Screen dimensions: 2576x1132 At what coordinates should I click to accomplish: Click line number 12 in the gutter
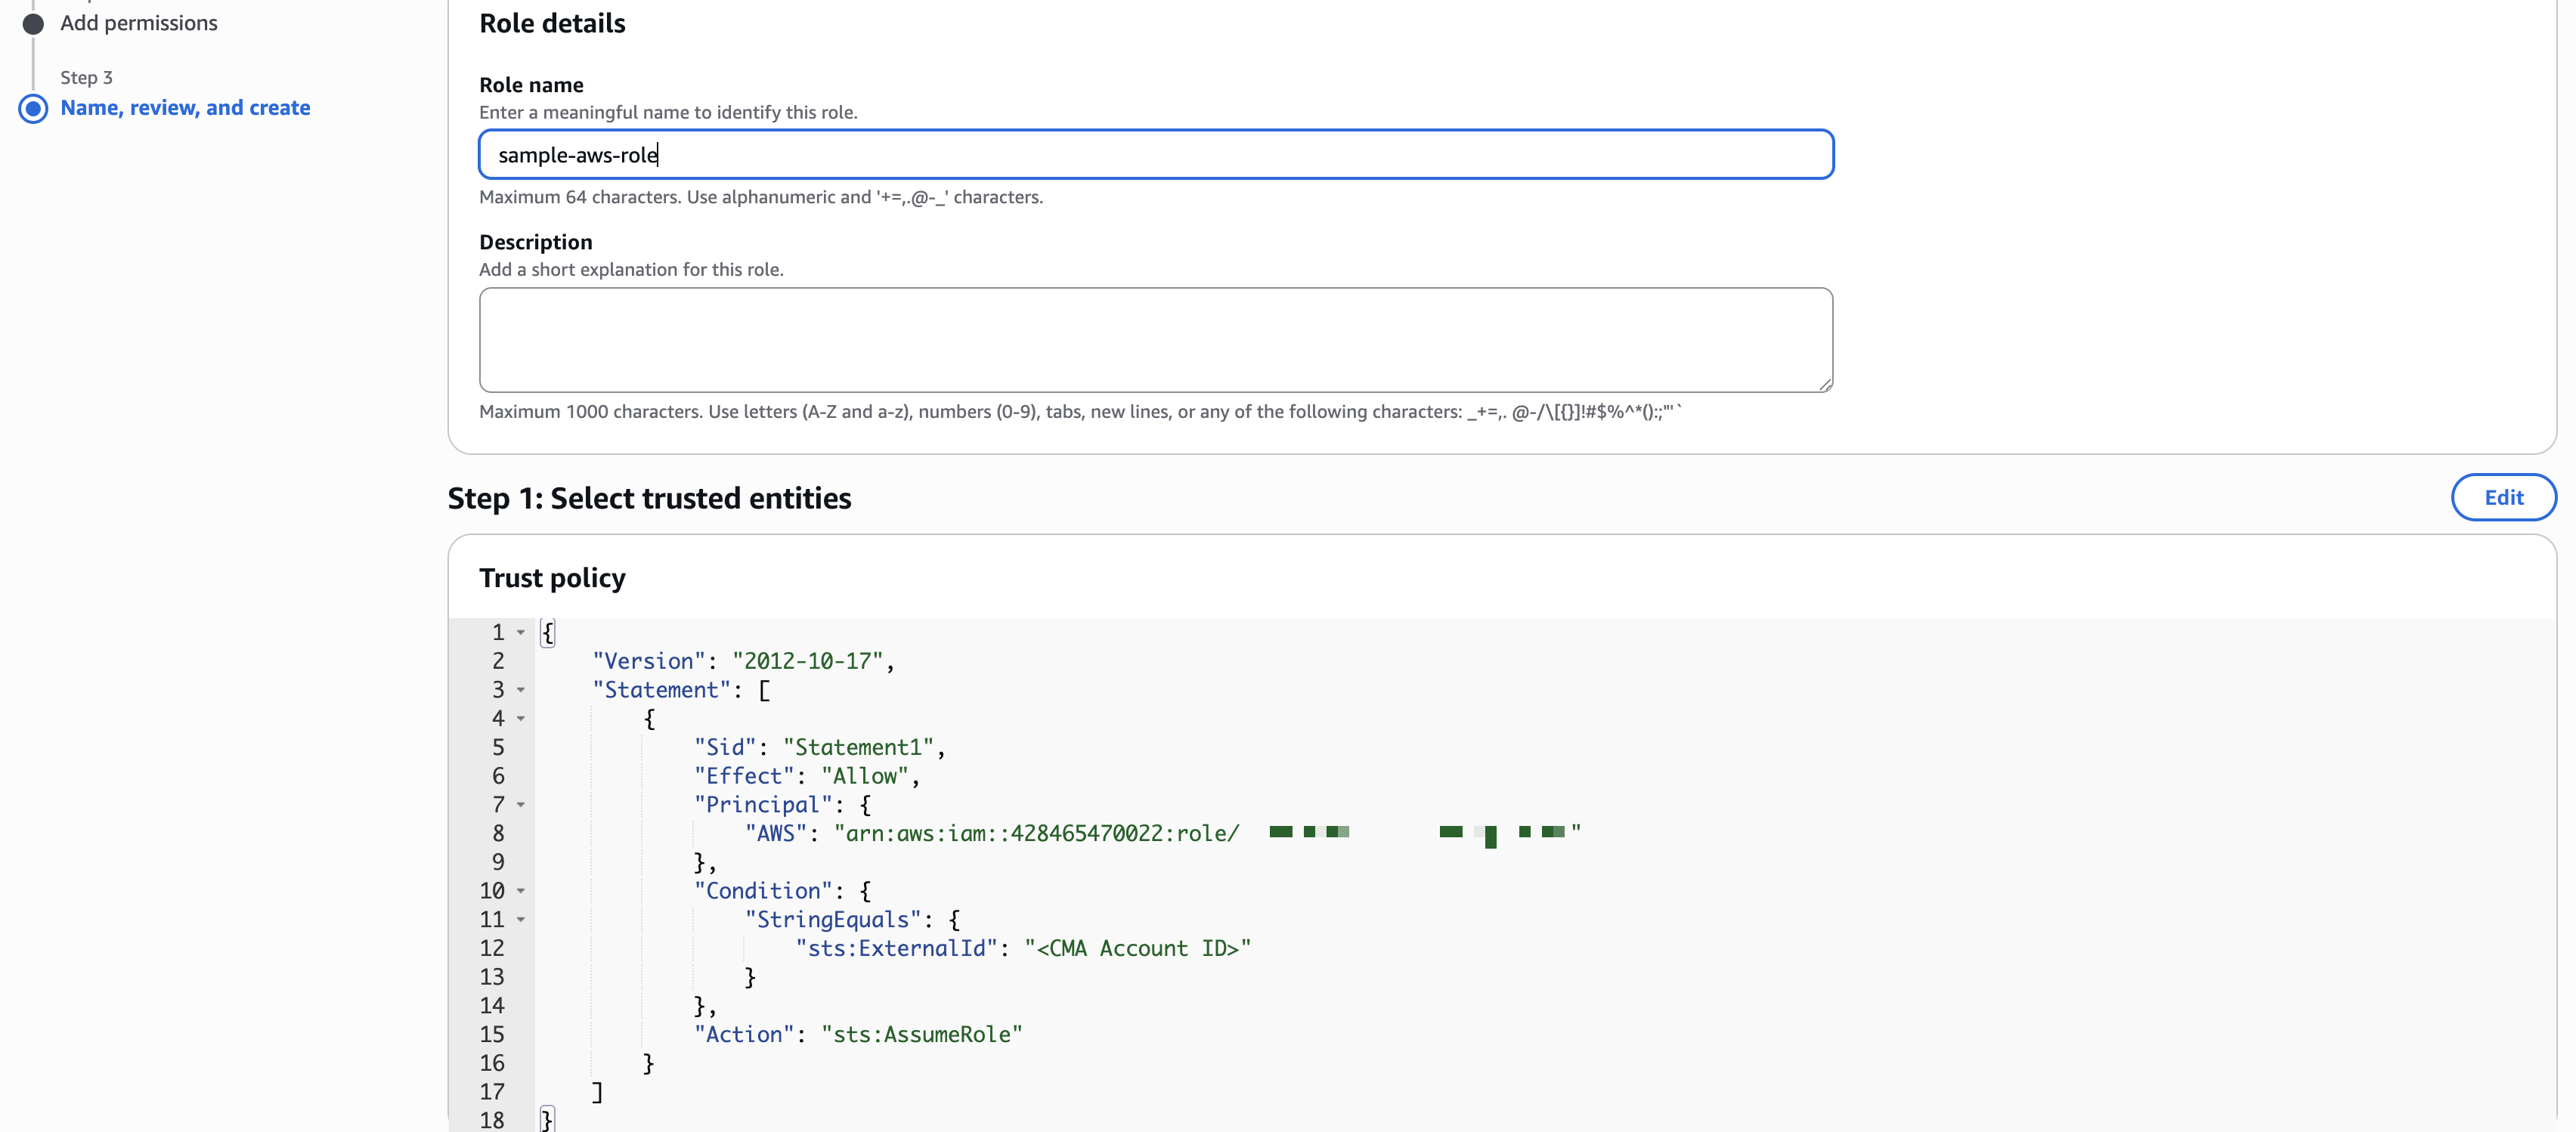[492, 948]
